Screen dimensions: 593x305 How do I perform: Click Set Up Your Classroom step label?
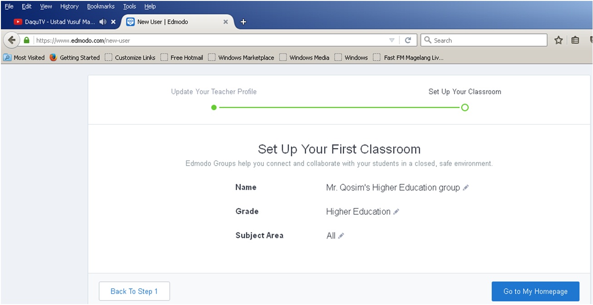point(465,92)
